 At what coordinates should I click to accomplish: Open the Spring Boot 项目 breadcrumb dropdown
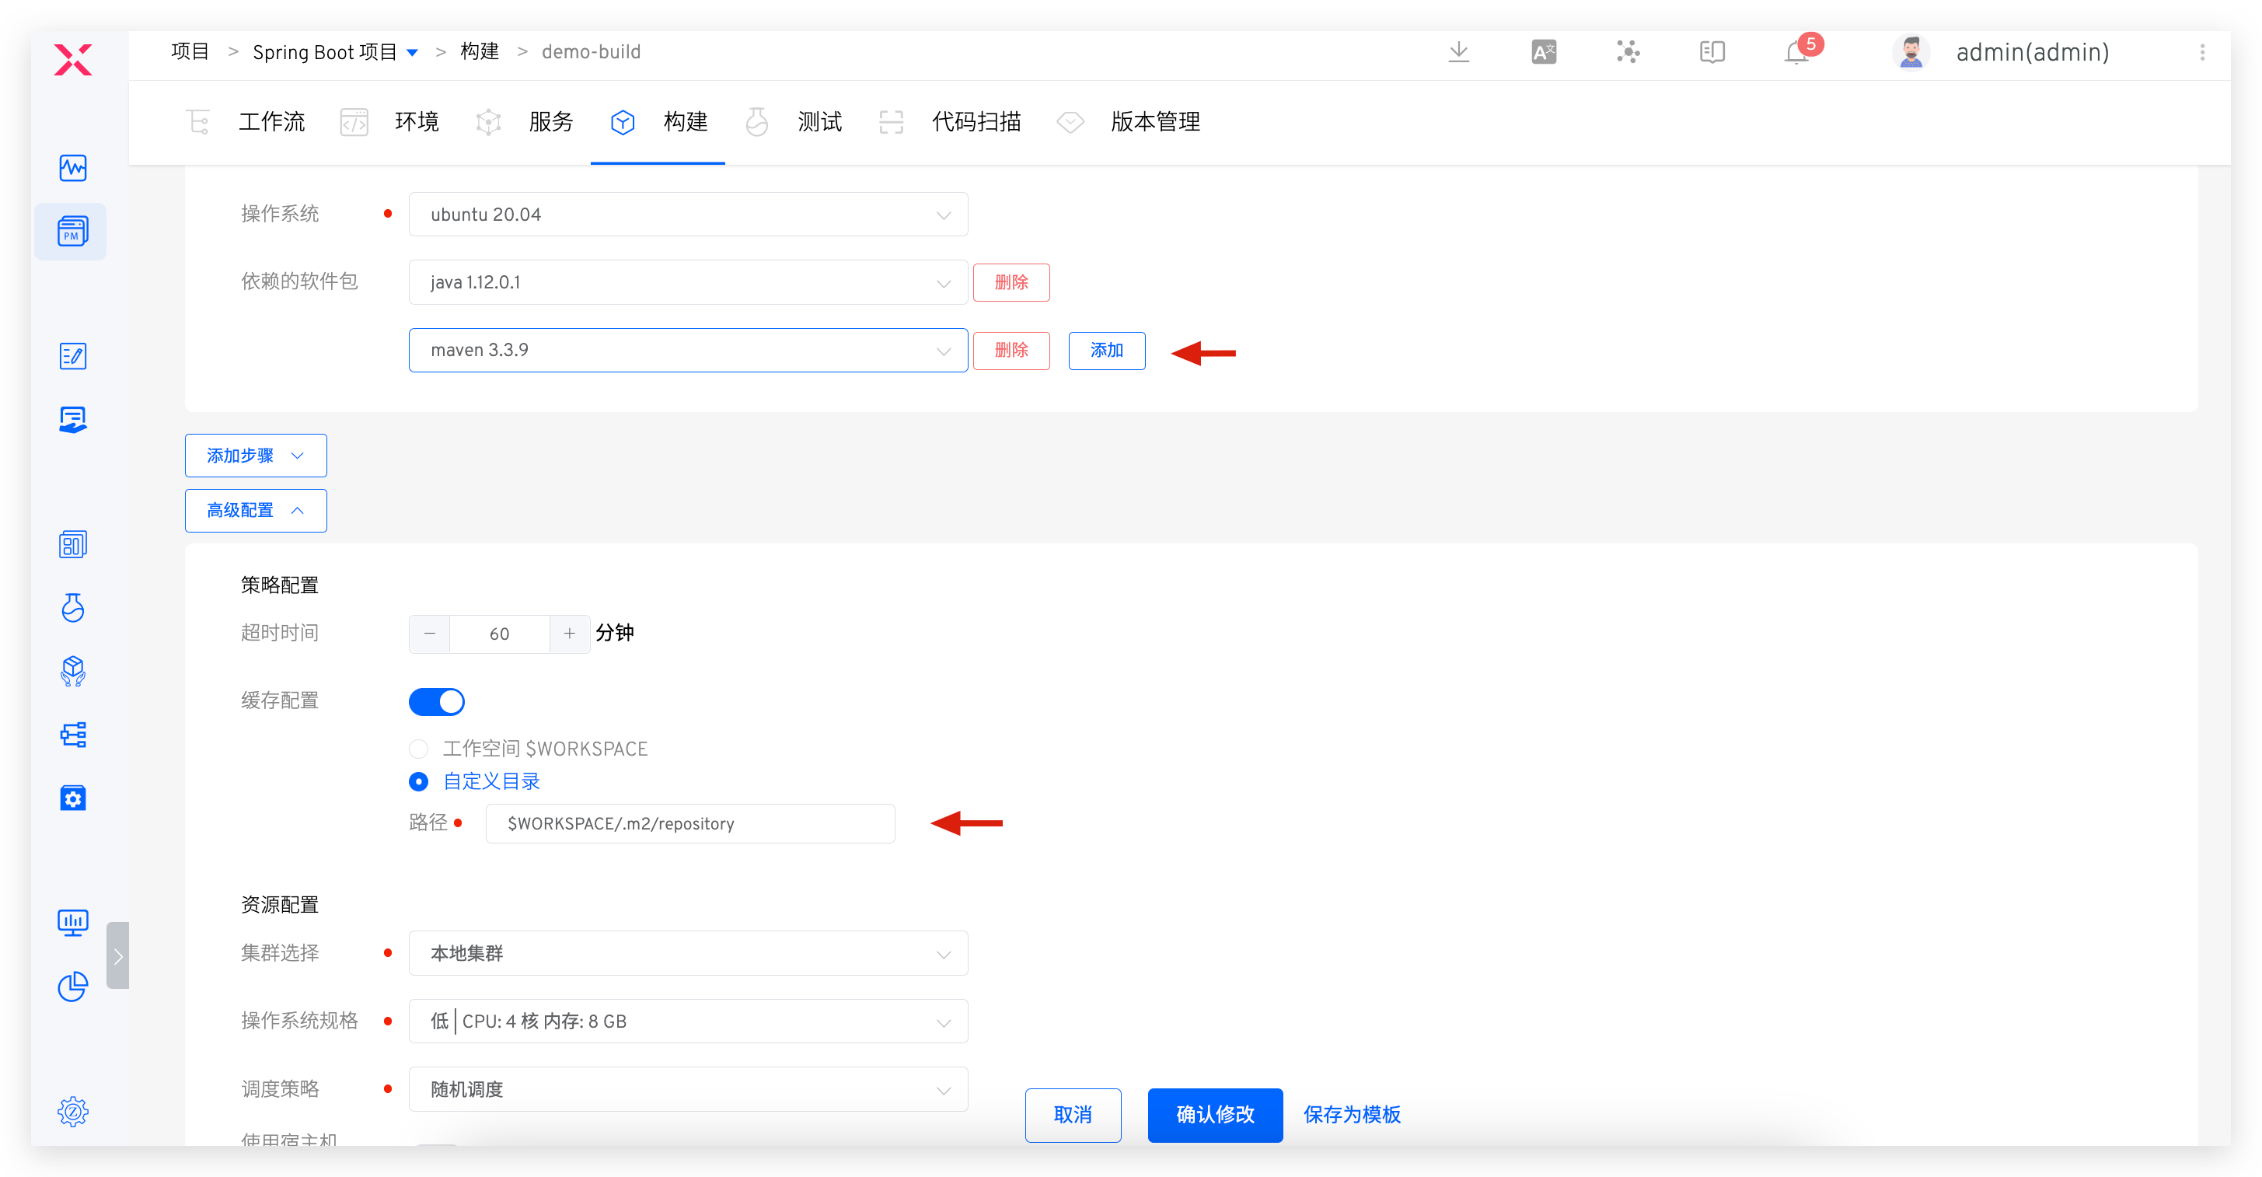pos(334,52)
